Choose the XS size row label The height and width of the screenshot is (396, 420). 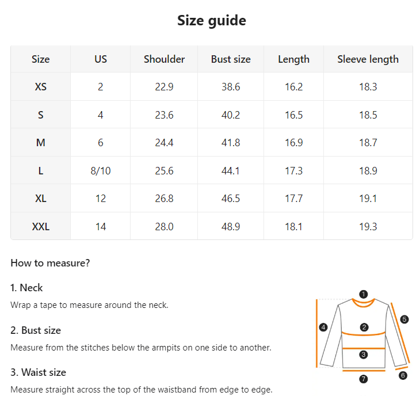coord(41,87)
